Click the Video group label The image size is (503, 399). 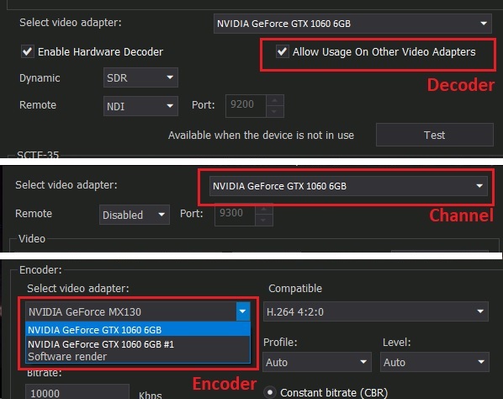(32, 238)
